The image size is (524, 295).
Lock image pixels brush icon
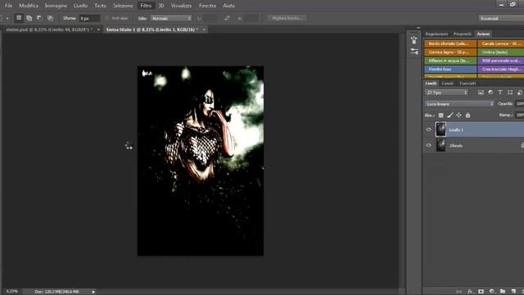pyautogui.click(x=450, y=116)
